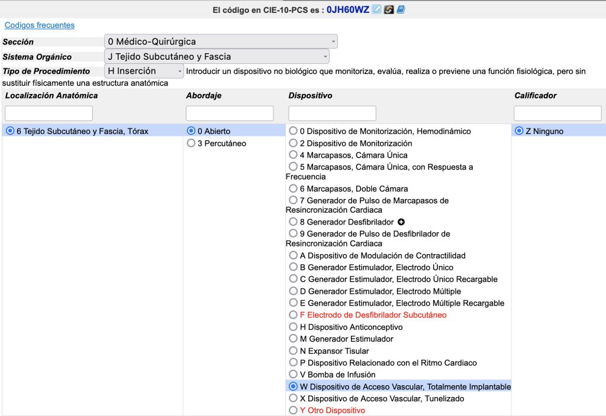Focus the Dispositivo filter text box
The height and width of the screenshot is (416, 606).
[x=332, y=113]
